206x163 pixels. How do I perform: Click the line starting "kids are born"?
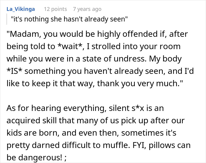click(x=91, y=133)
